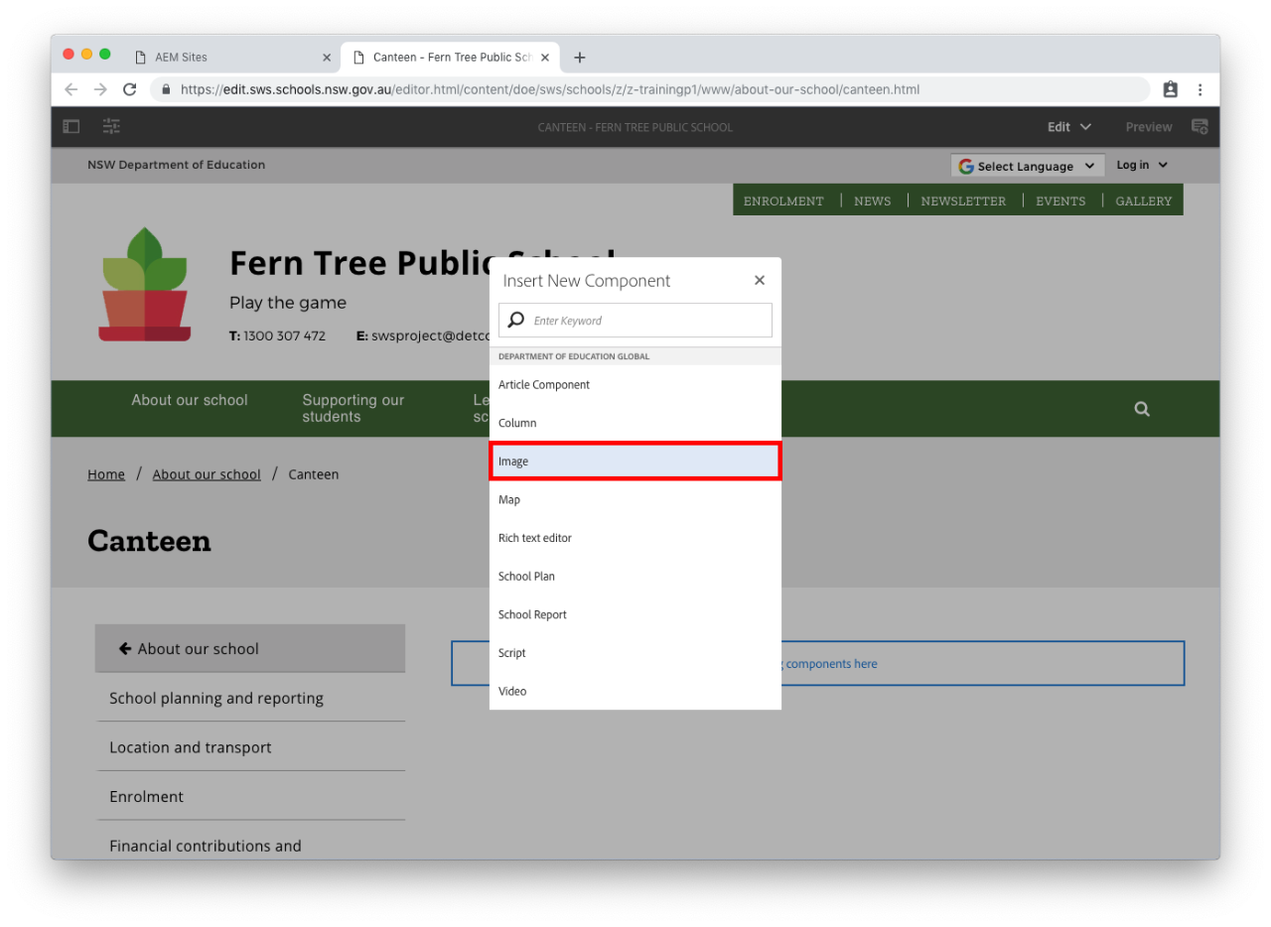Open Enrolment sidebar link
This screenshot has width=1271, height=927.
[x=147, y=797]
